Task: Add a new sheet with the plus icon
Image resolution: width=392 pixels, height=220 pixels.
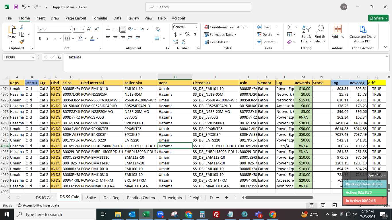Action: [226, 198]
